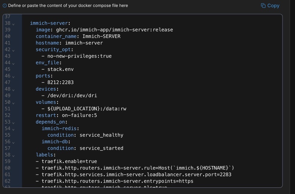Fold the labels section at line 58
295x194 pixels.
pos(13,155)
